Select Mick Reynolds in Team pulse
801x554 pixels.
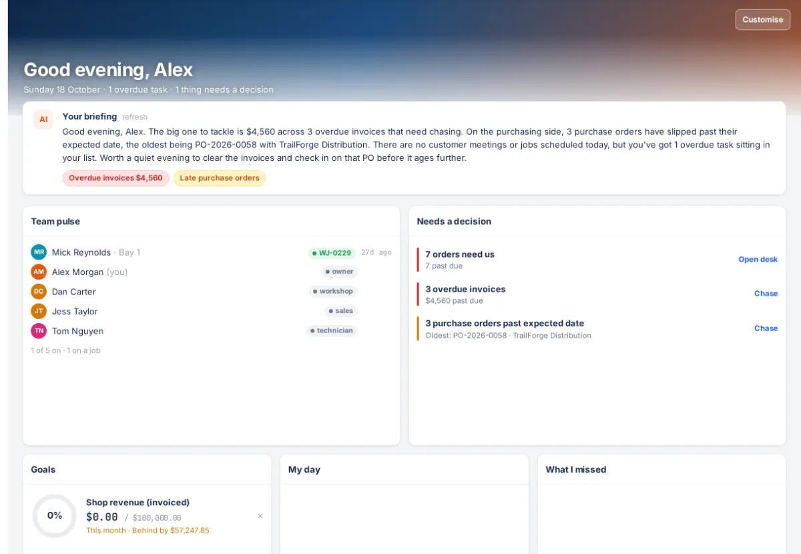click(x=81, y=252)
